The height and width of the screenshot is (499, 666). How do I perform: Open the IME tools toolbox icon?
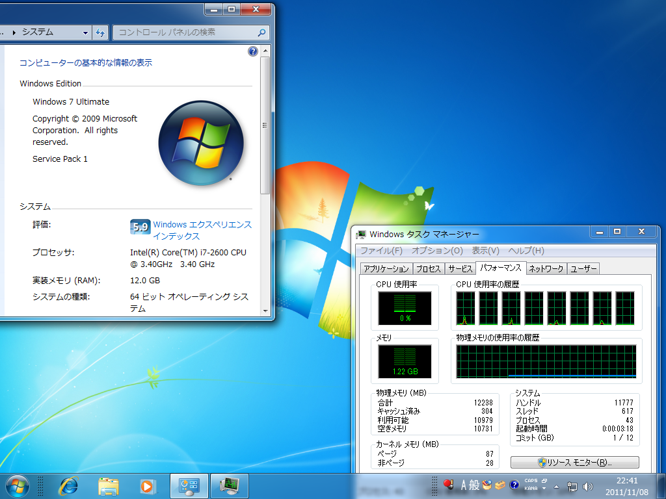tap(500, 485)
